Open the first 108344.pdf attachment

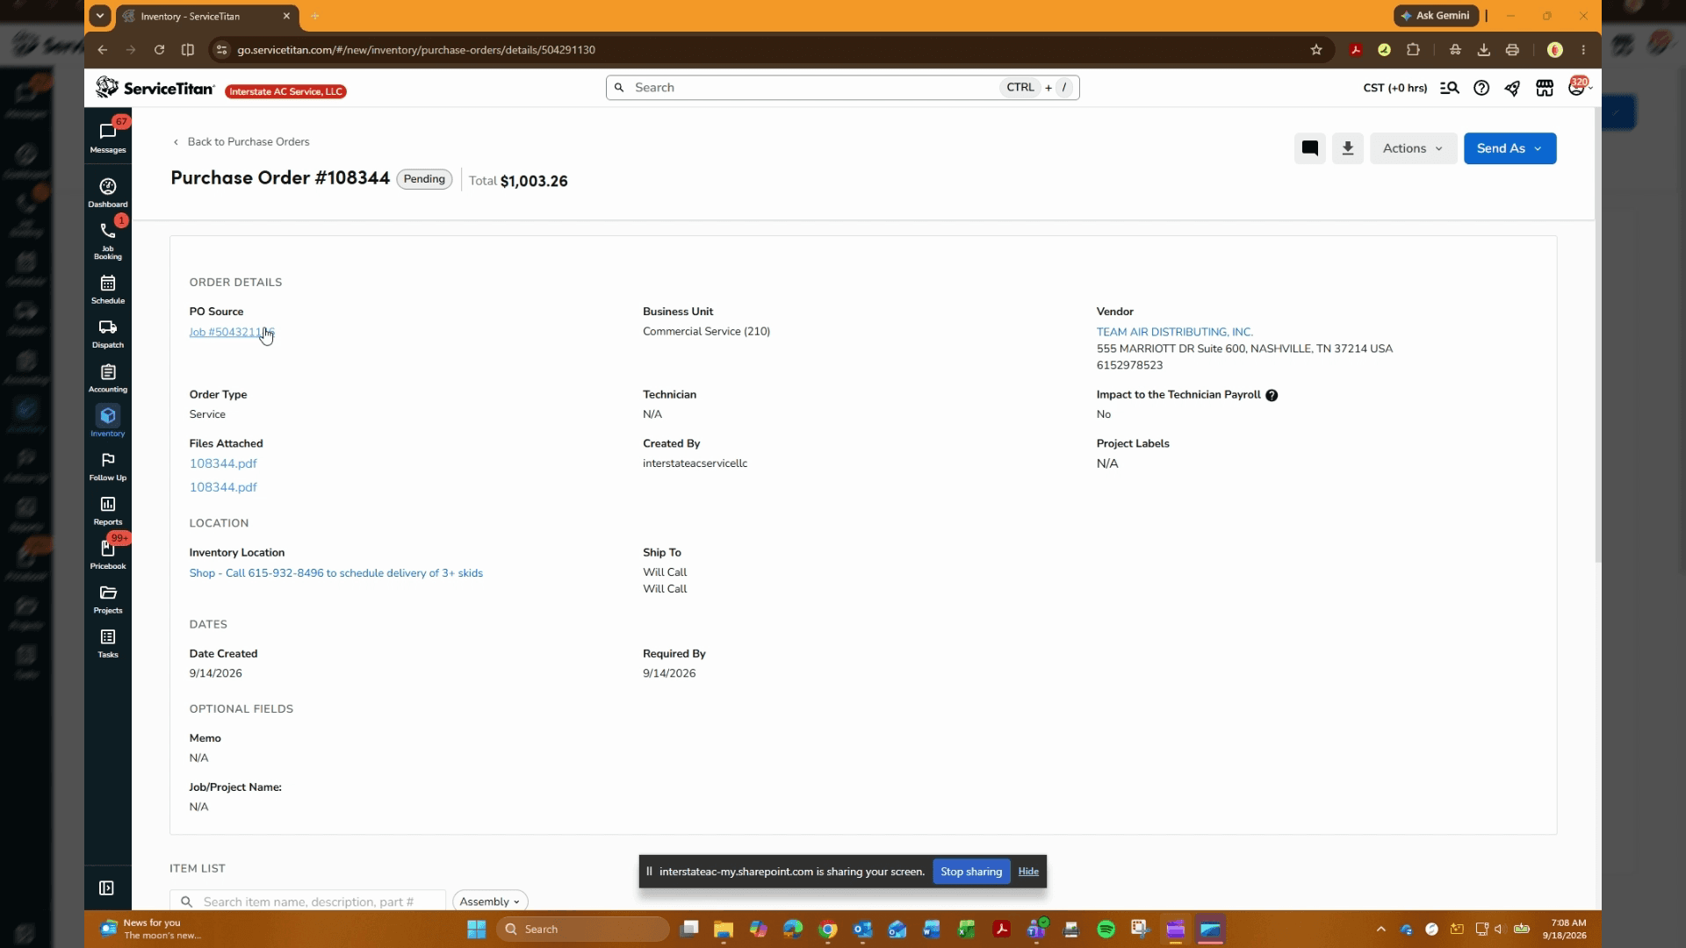223,463
